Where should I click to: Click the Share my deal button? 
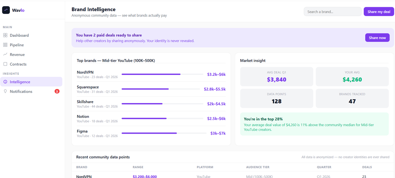coord(379,11)
